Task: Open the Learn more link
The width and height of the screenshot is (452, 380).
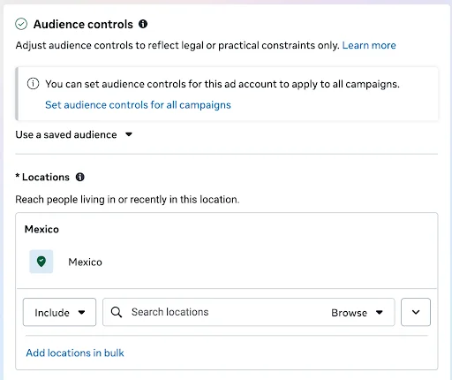Action: click(369, 45)
